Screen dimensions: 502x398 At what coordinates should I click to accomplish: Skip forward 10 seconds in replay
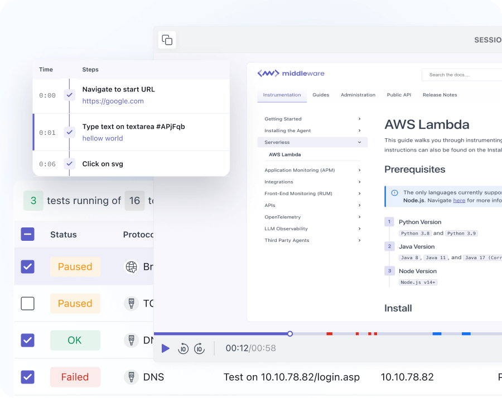tap(199, 348)
